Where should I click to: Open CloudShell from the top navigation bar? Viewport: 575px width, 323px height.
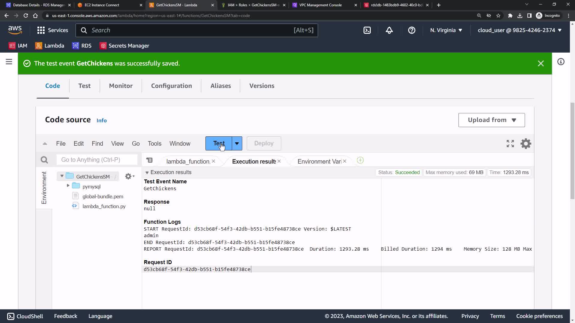point(367,30)
